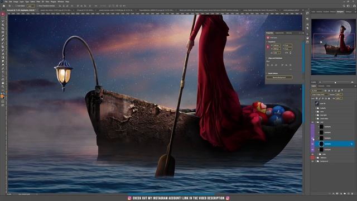Select the Horizontal Type tool

pos(3,73)
